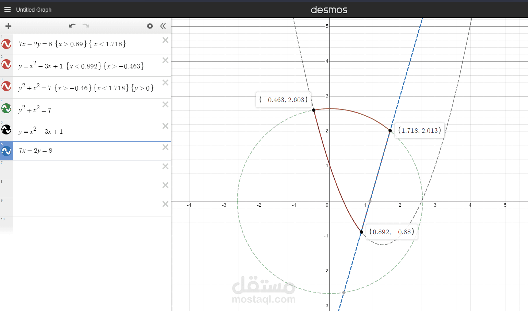Delete empty expression row 7

point(165,166)
